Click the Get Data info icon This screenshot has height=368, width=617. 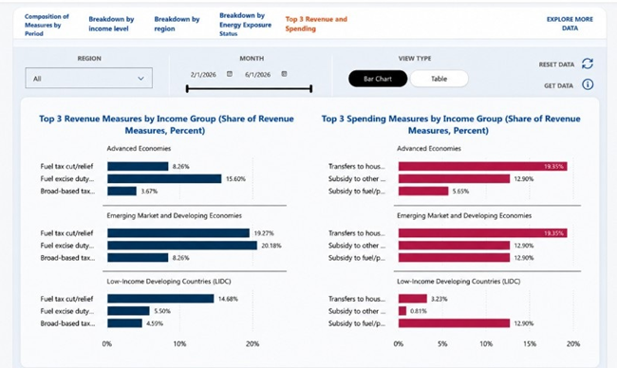click(x=588, y=84)
